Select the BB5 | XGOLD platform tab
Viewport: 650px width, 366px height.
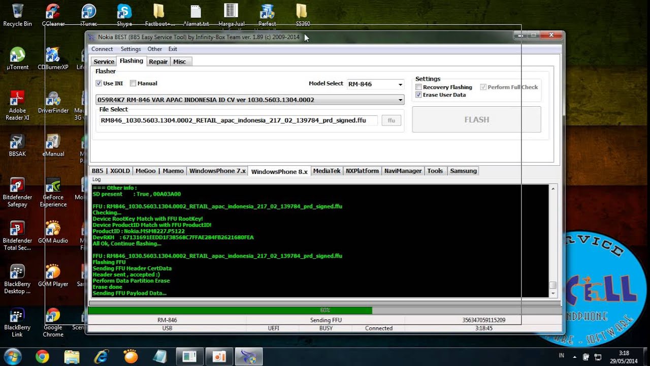[111, 171]
